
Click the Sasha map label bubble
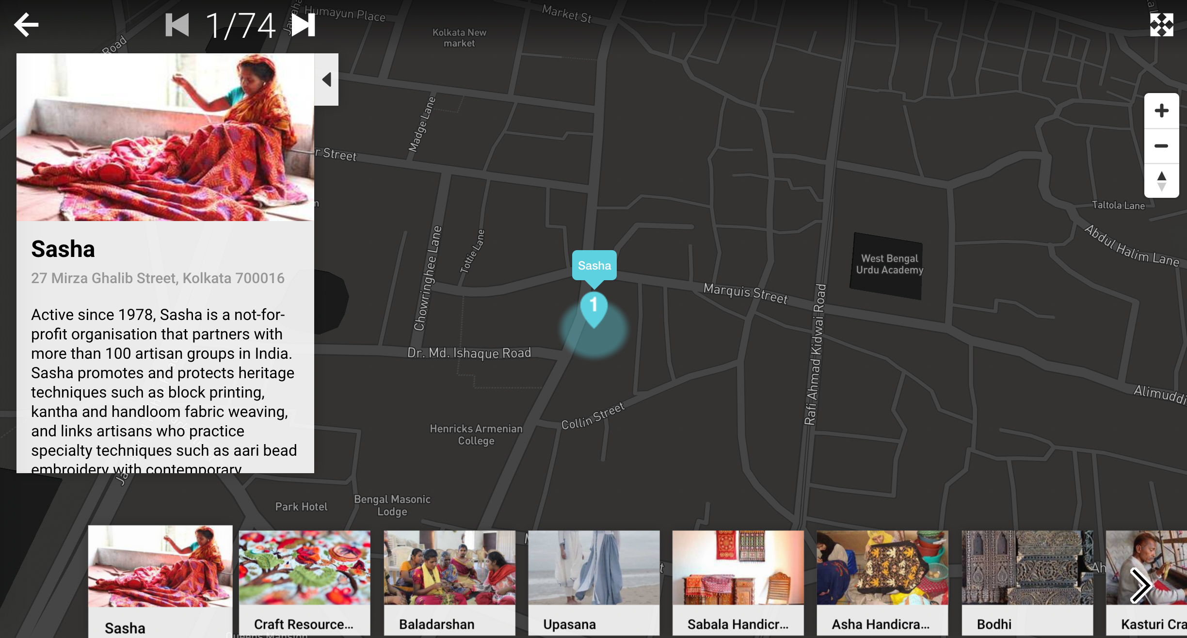594,266
